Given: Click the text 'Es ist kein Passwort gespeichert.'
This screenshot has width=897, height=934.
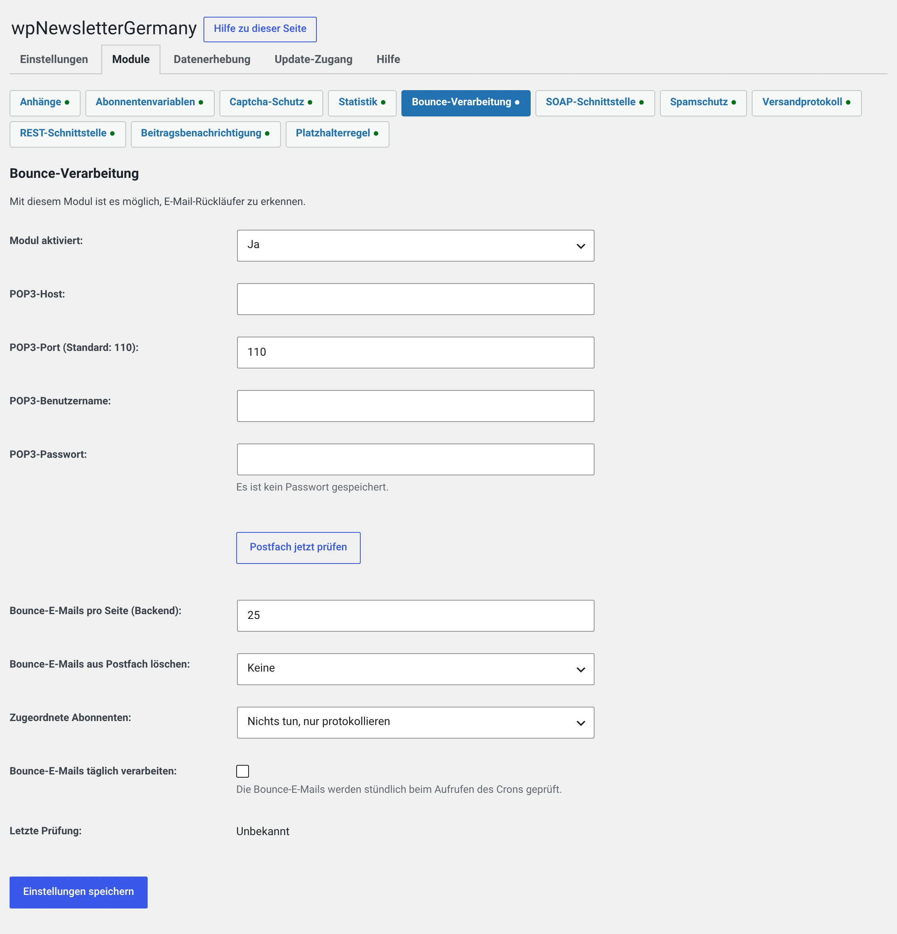Looking at the screenshot, I should point(312,487).
